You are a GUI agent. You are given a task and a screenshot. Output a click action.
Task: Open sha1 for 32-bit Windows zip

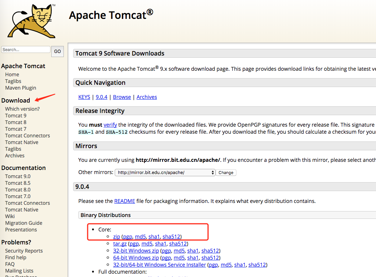click(193, 251)
